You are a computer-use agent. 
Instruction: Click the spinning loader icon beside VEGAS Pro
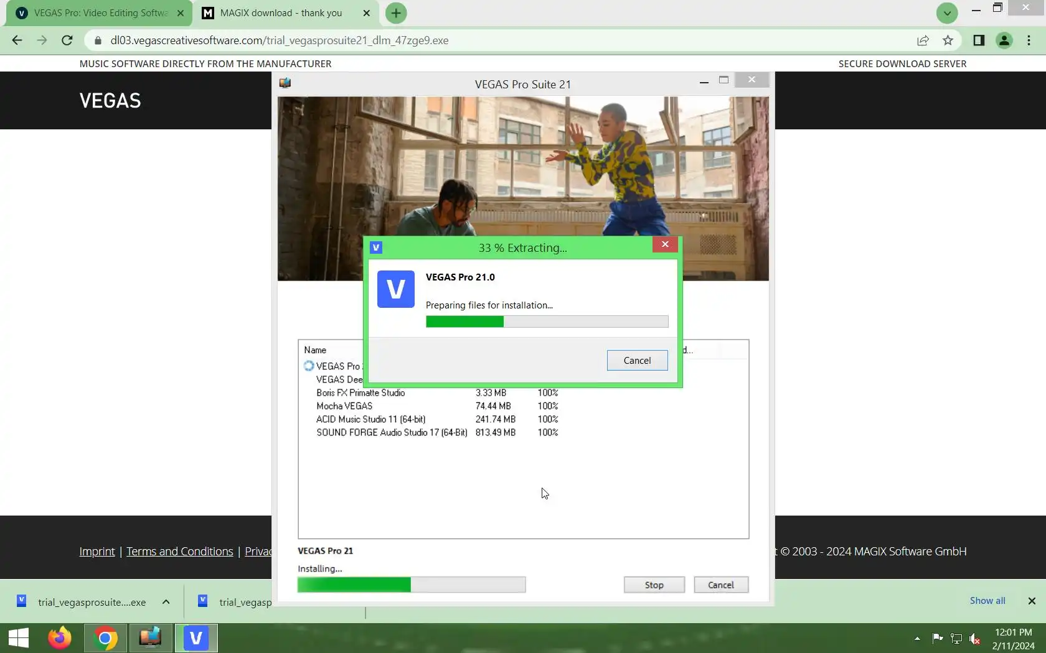click(x=309, y=366)
